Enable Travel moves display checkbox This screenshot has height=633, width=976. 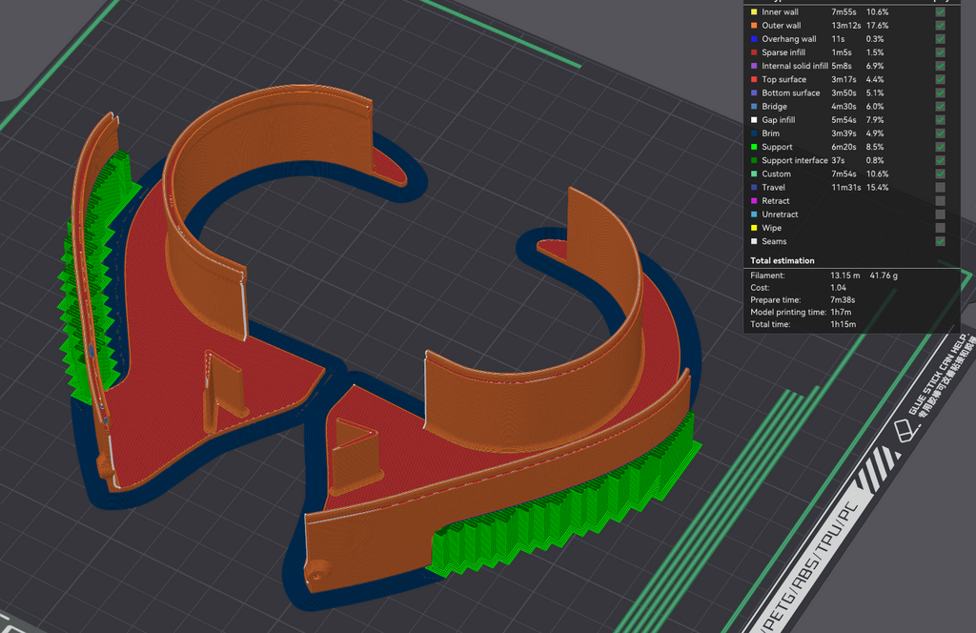coord(940,188)
